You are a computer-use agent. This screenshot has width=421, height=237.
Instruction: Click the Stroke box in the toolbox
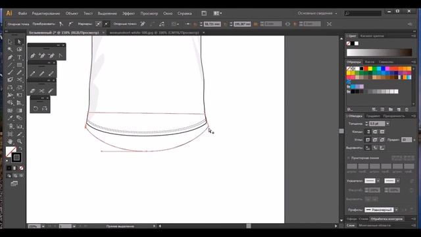16,157
